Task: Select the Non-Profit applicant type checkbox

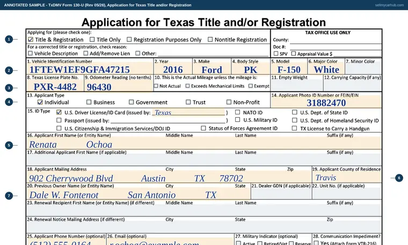Action: point(229,102)
